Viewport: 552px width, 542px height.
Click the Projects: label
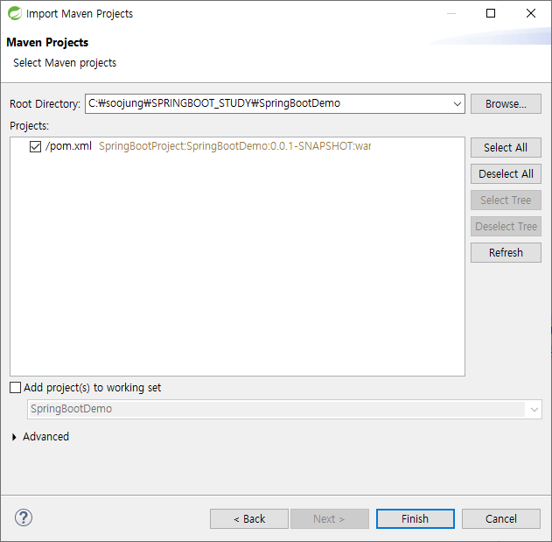point(29,126)
